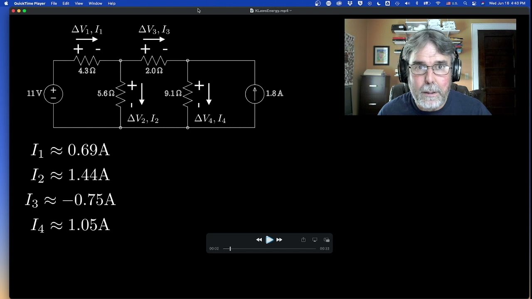Click the ΔV2, I2 label
This screenshot has height=299, width=532.
pyautogui.click(x=143, y=119)
